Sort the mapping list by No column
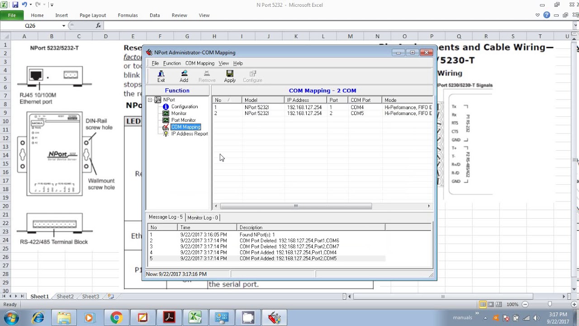Screen dimensions: 579x326 227,100
